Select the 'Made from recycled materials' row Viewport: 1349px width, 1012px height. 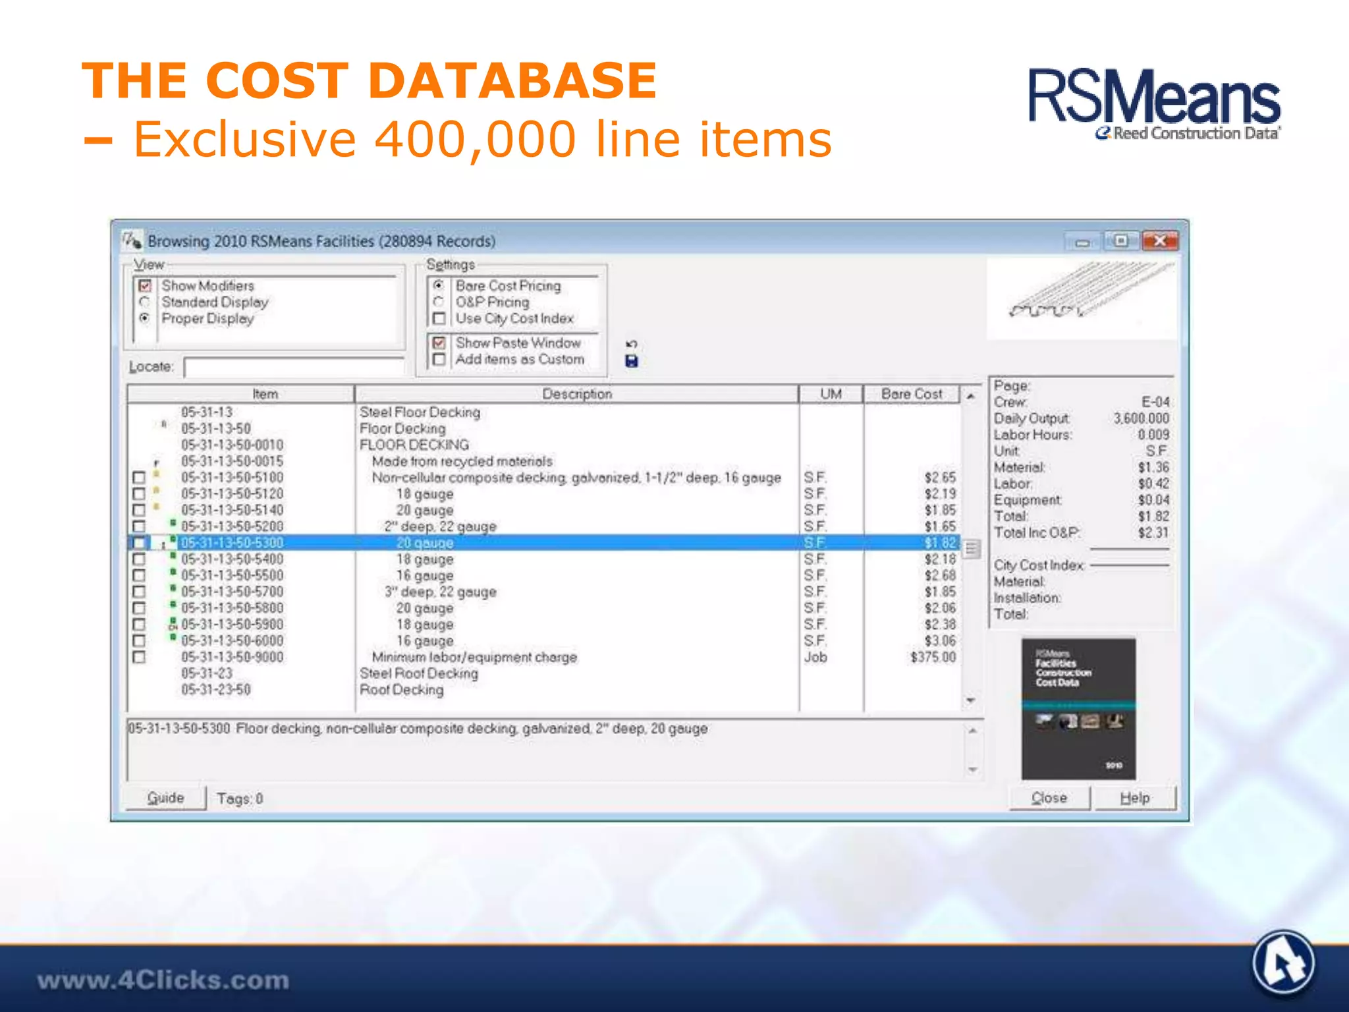(543, 461)
